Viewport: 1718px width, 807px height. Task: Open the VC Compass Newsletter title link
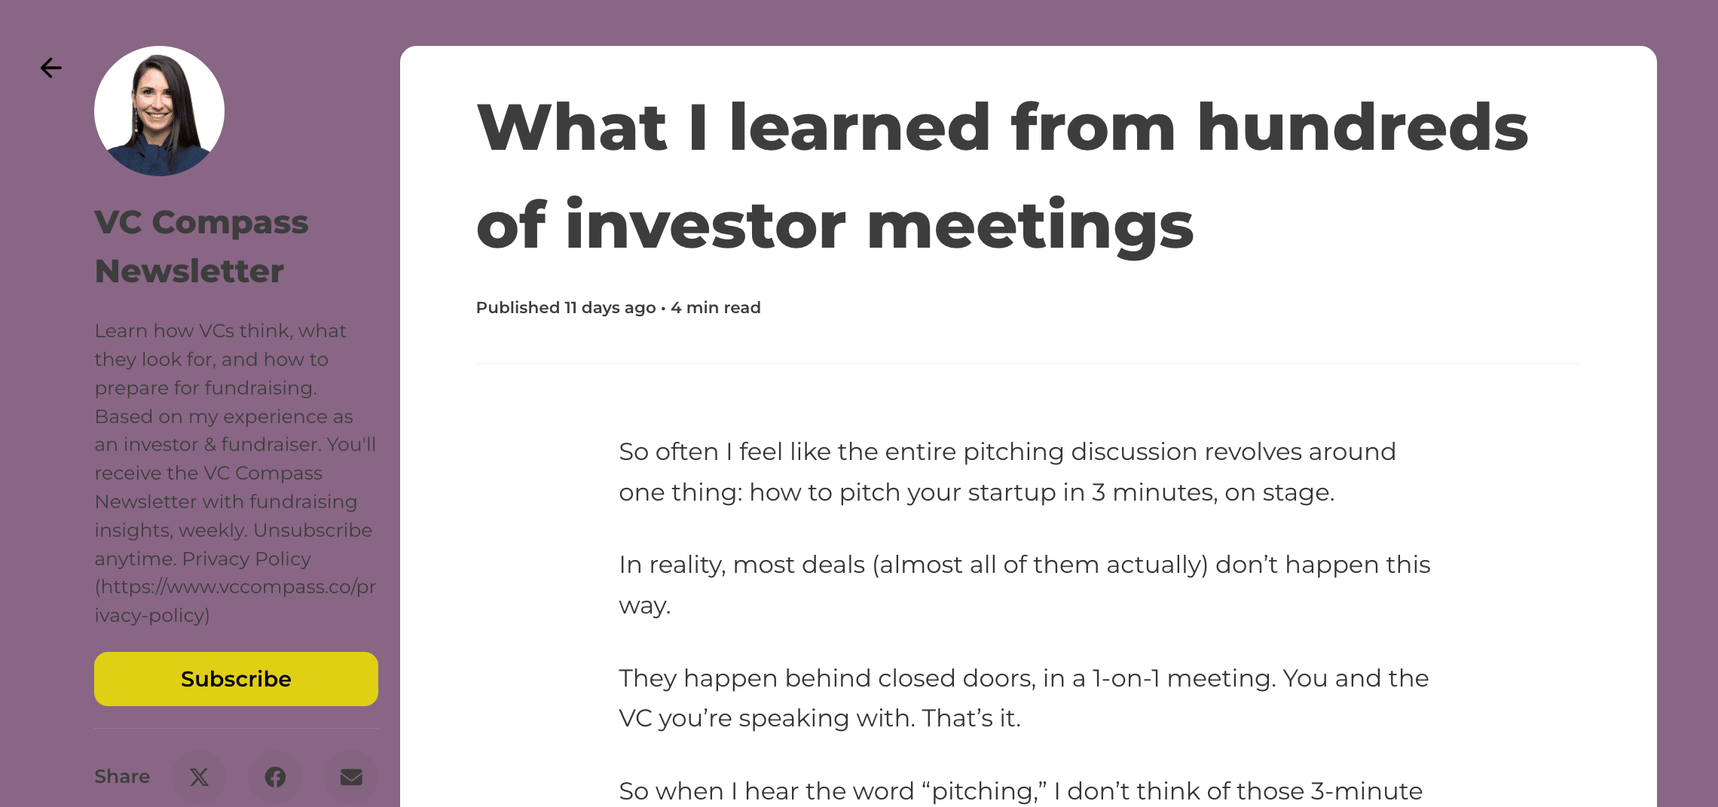click(201, 246)
